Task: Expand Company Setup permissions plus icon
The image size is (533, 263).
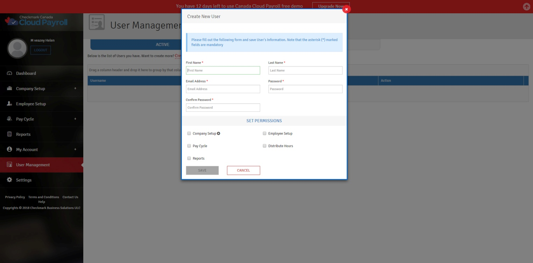Action: pyautogui.click(x=219, y=133)
